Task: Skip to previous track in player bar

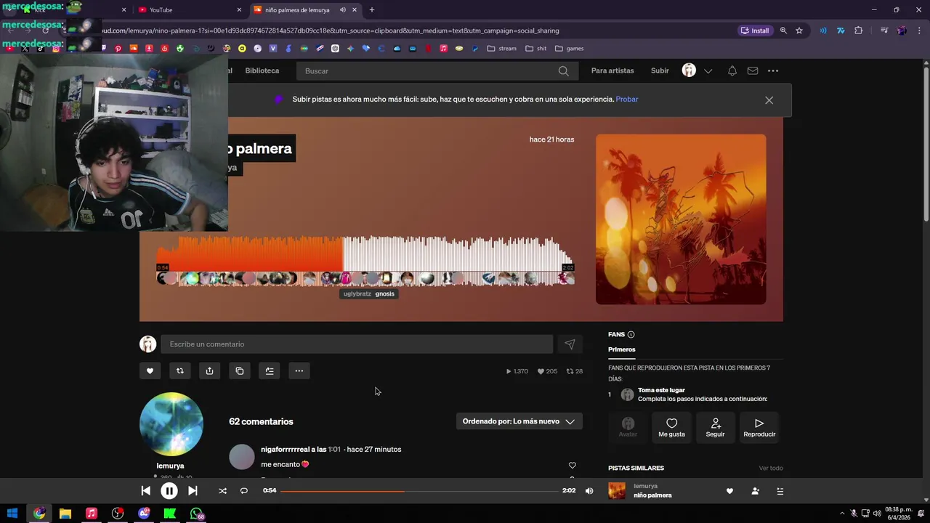Action: point(145,491)
